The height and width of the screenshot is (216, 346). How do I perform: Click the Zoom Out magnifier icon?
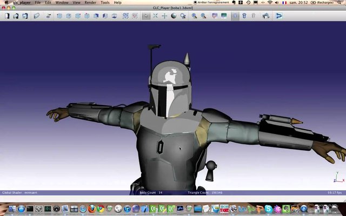[203, 16]
